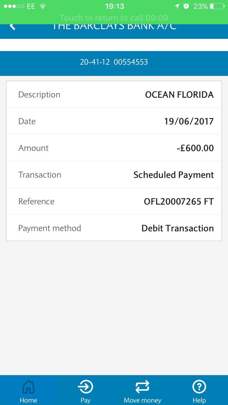Tap reference OFL20007265 FT
Image resolution: width=228 pixels, height=405 pixels.
pyautogui.click(x=179, y=202)
